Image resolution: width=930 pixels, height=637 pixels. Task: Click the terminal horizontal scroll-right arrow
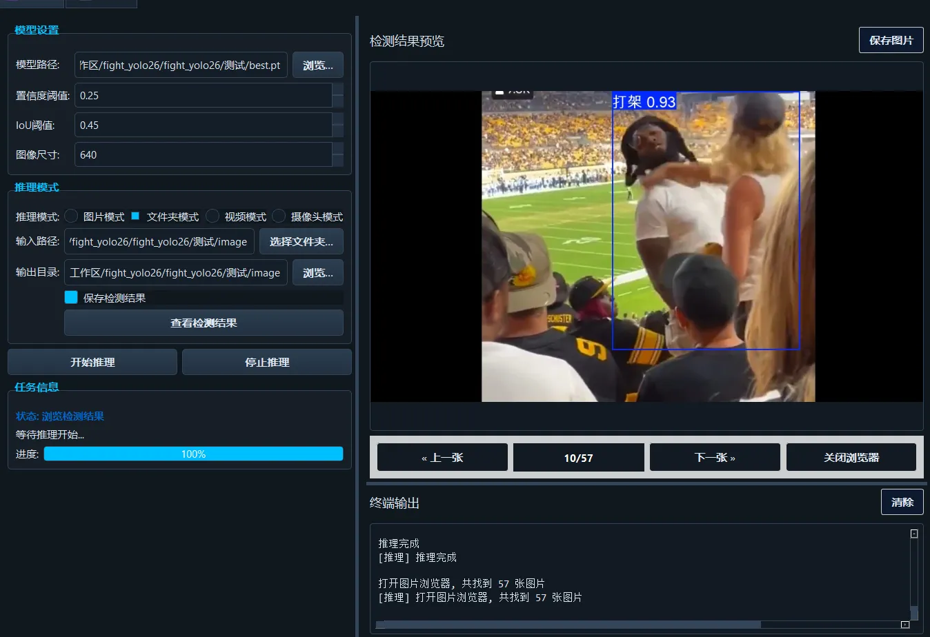click(905, 625)
